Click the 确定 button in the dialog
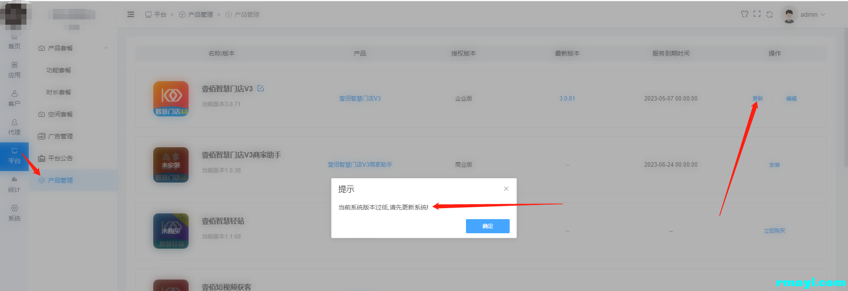The width and height of the screenshot is (848, 291). (x=488, y=226)
